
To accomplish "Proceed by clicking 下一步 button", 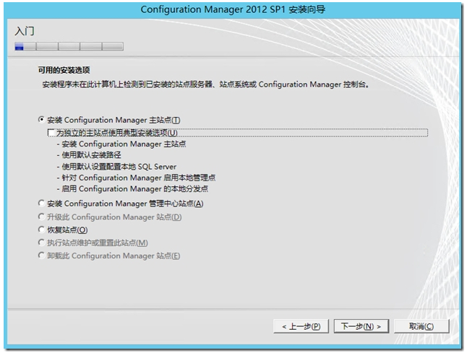I will point(361,326).
